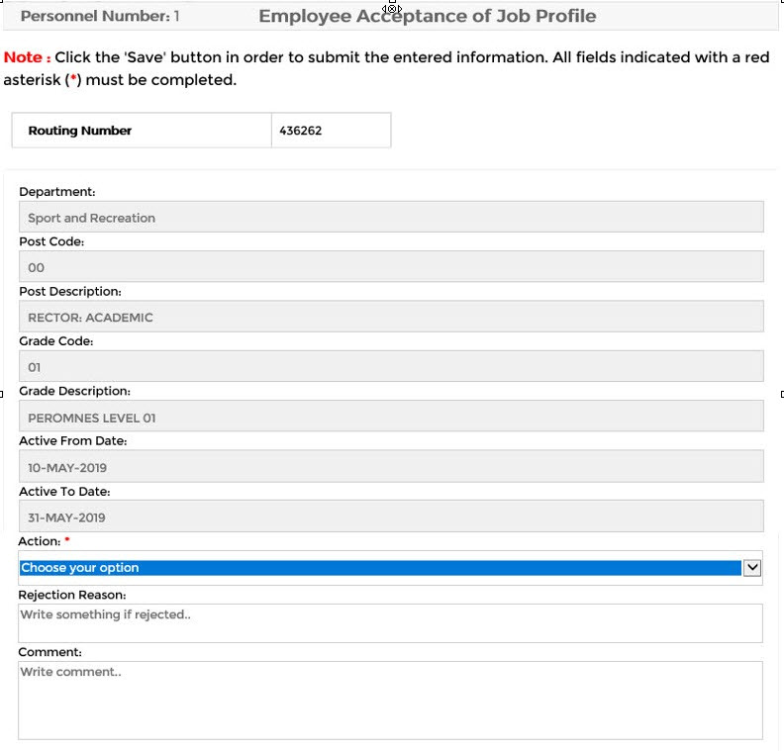Click the 'Action:' required field label
Image resolution: width=784 pixels, height=751 pixels.
[40, 541]
